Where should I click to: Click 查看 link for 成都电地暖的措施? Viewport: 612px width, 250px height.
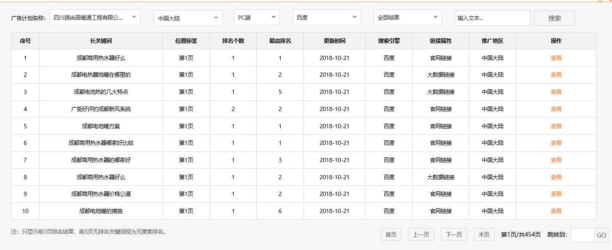[x=555, y=211]
